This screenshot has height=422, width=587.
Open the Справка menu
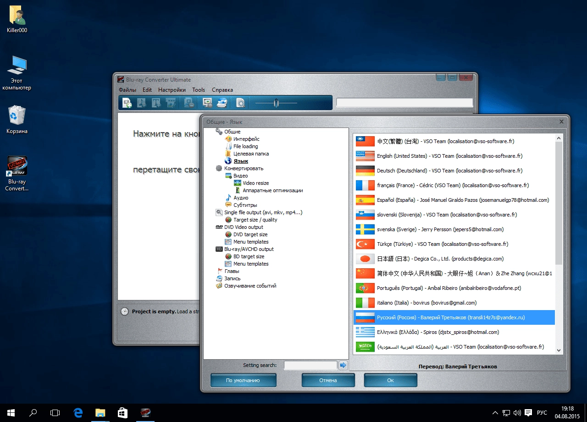pos(222,90)
